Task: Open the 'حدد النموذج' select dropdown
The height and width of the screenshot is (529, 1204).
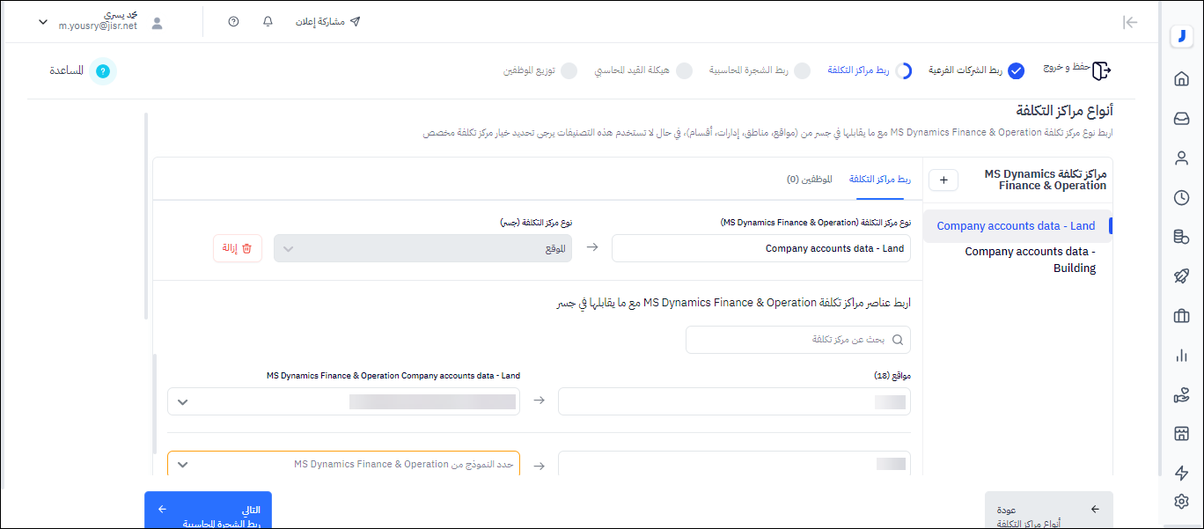Action: pyautogui.click(x=343, y=464)
